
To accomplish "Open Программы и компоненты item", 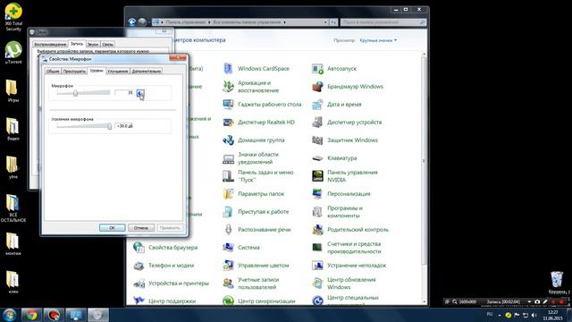I will click(x=338, y=212).
